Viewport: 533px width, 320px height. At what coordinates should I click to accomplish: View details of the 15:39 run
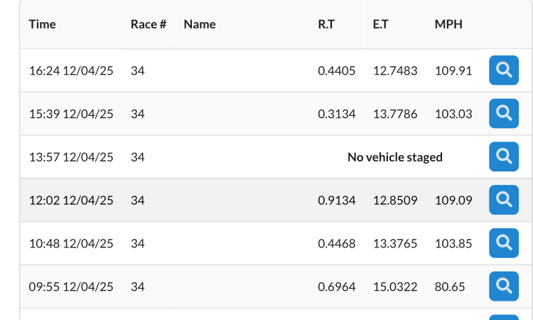[504, 114]
